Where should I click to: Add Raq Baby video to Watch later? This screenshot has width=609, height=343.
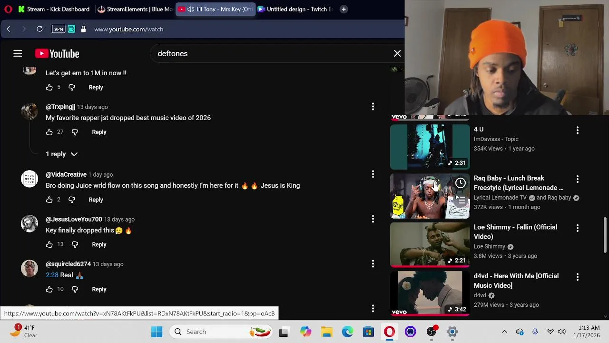[x=461, y=183]
